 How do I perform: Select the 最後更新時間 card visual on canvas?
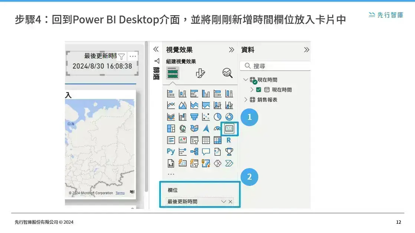tap(102, 63)
